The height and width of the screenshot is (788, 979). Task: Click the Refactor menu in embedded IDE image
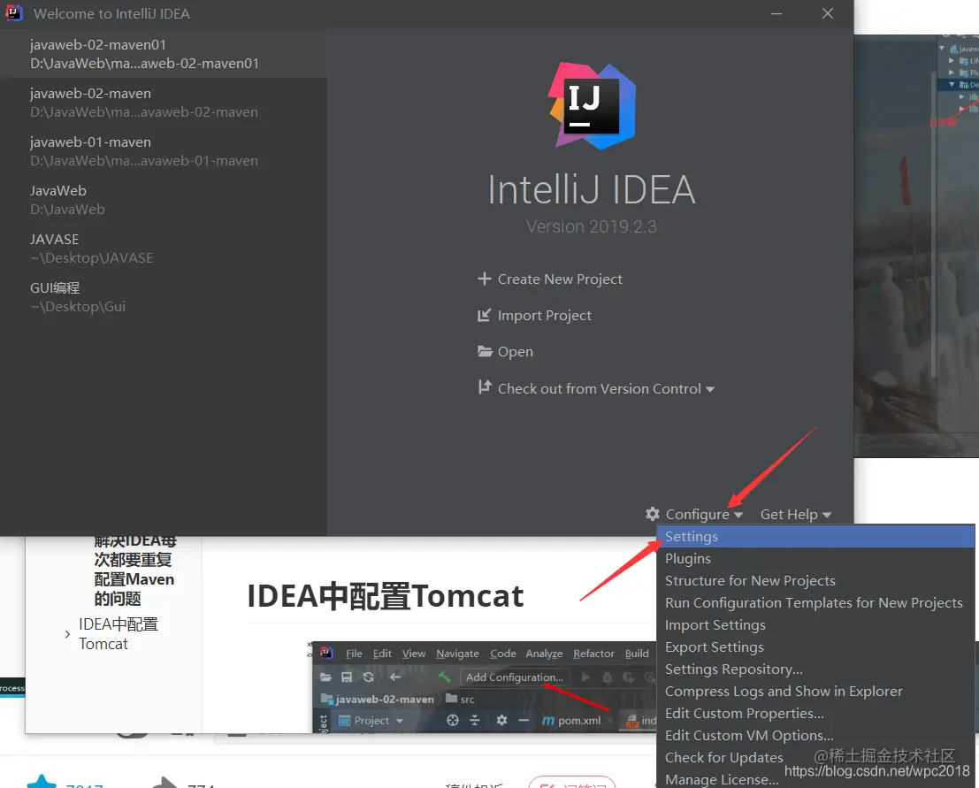pos(593,653)
